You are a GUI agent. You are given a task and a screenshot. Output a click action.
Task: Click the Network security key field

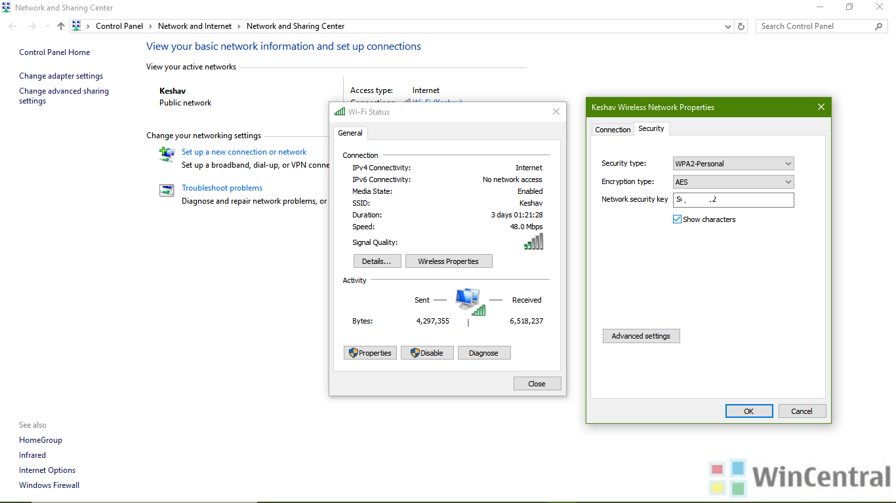tap(733, 200)
